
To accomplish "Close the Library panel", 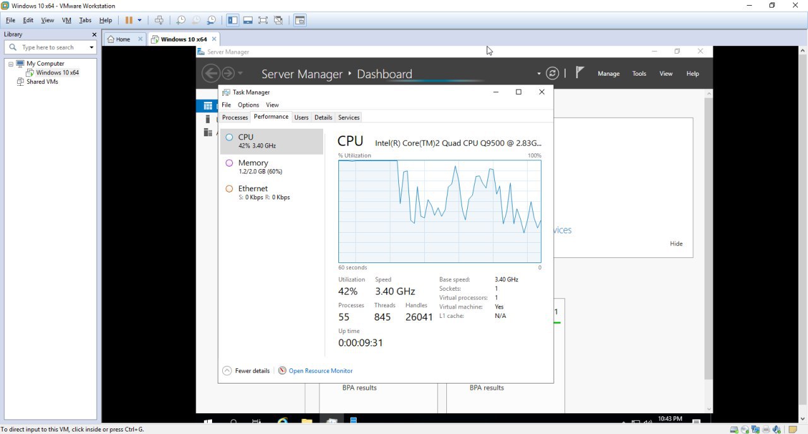I will click(x=95, y=35).
